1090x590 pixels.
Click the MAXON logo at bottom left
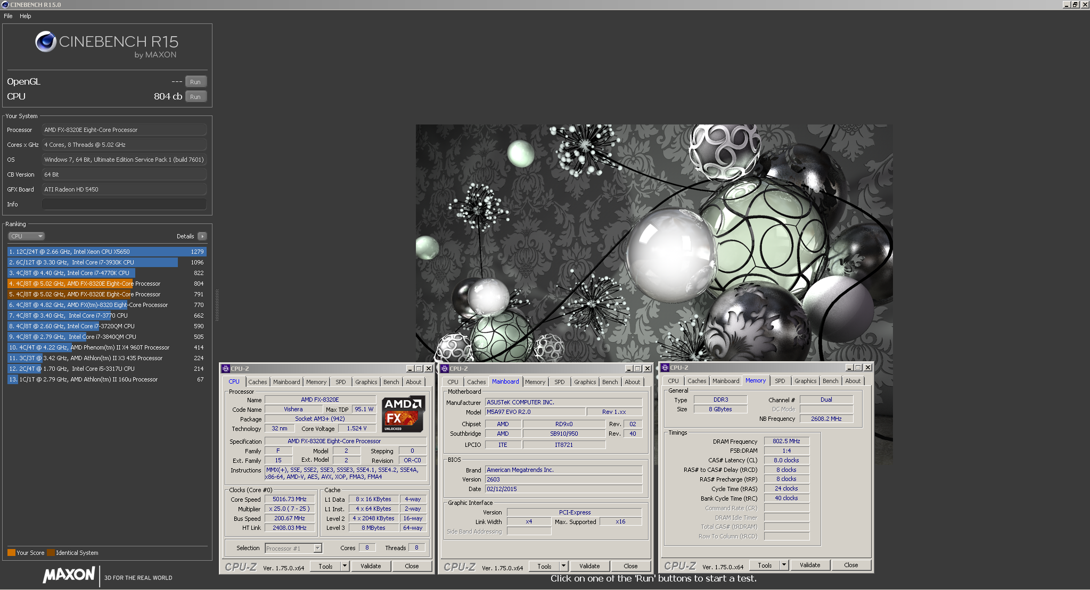click(69, 575)
